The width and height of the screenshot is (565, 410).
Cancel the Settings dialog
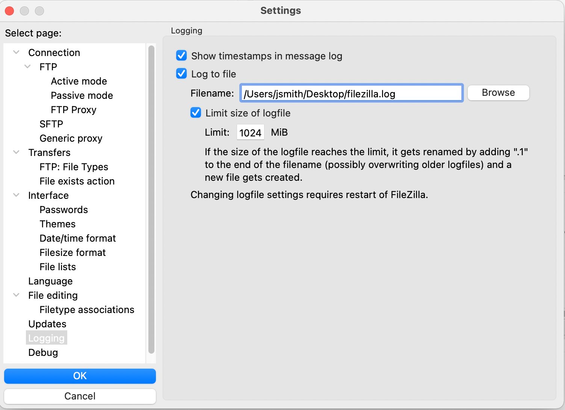point(80,396)
